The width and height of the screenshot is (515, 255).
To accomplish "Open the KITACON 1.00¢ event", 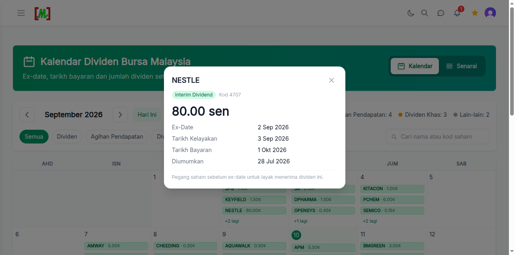I will point(392,189).
